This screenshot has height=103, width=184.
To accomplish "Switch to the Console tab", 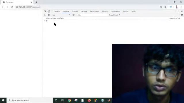I will 66,11.
